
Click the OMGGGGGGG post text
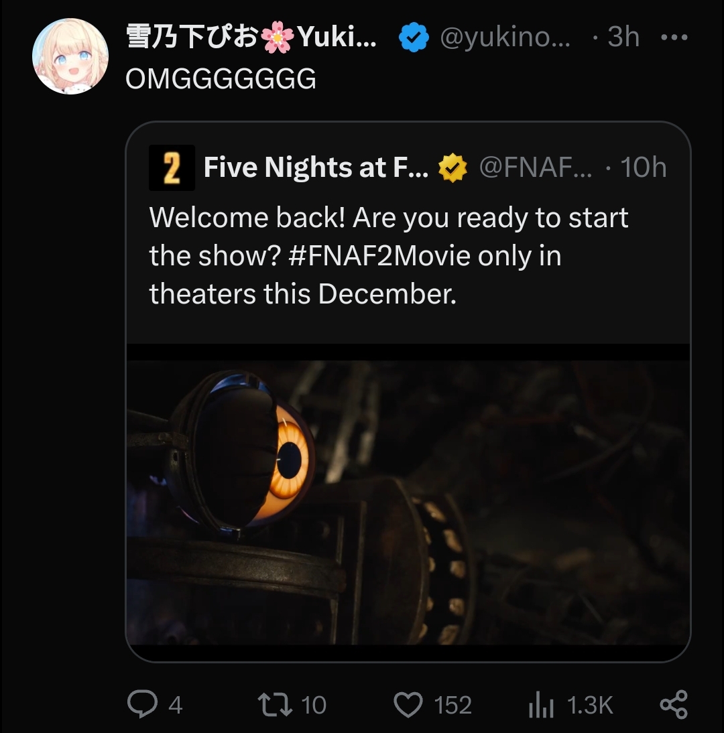(x=221, y=79)
